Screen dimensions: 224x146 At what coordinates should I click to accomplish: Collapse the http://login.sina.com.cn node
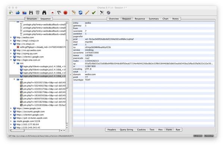pos(11,60)
